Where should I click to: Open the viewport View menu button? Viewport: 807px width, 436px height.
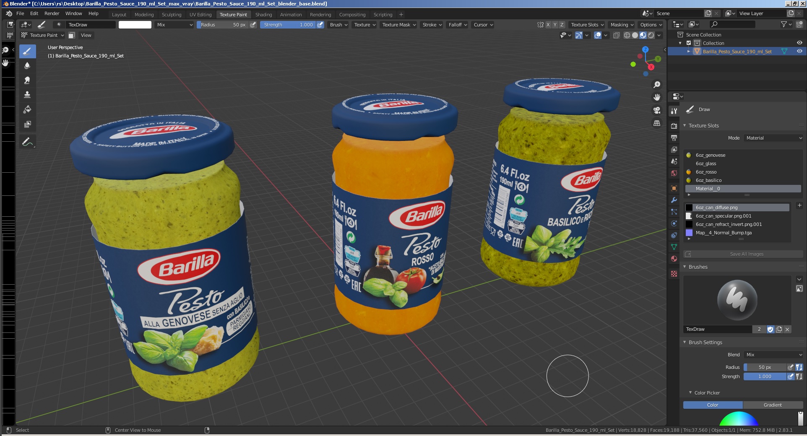pyautogui.click(x=86, y=35)
